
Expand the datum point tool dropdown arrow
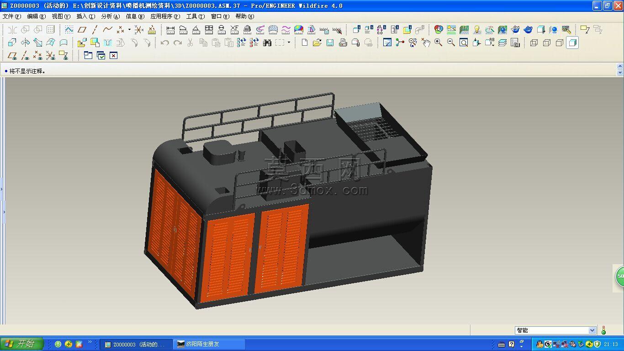click(129, 30)
